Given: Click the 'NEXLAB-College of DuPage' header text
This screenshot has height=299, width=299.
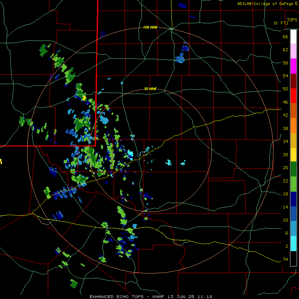Looking at the screenshot, I should click(265, 4).
